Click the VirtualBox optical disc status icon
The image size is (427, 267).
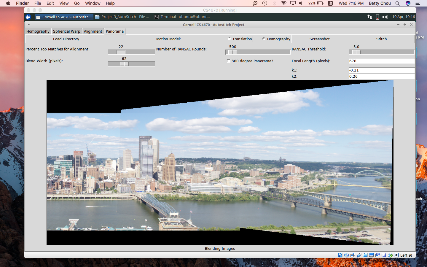346,255
